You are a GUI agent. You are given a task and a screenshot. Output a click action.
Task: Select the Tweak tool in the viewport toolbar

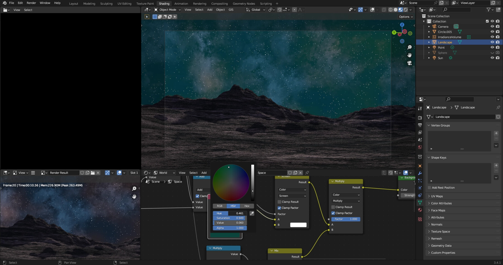[x=147, y=16]
